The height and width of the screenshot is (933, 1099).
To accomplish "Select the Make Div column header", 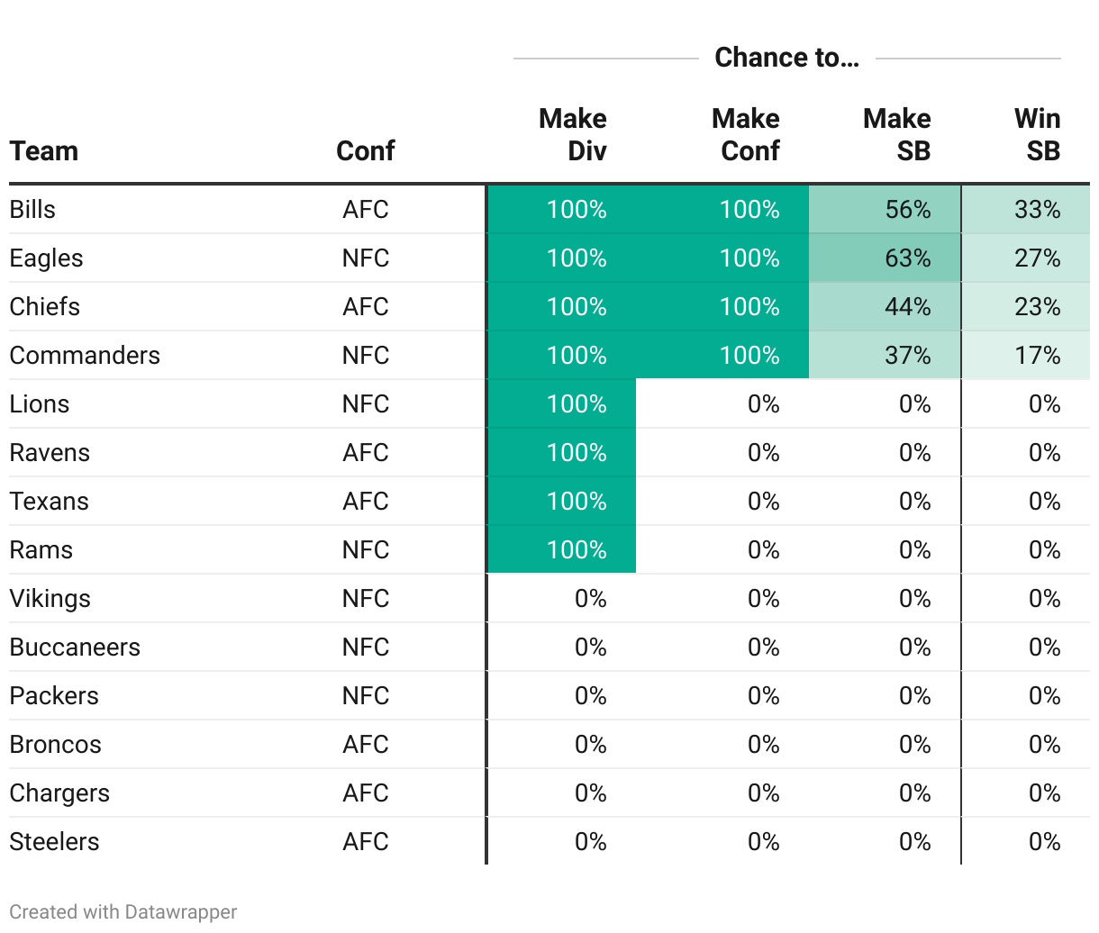I will (x=573, y=134).
